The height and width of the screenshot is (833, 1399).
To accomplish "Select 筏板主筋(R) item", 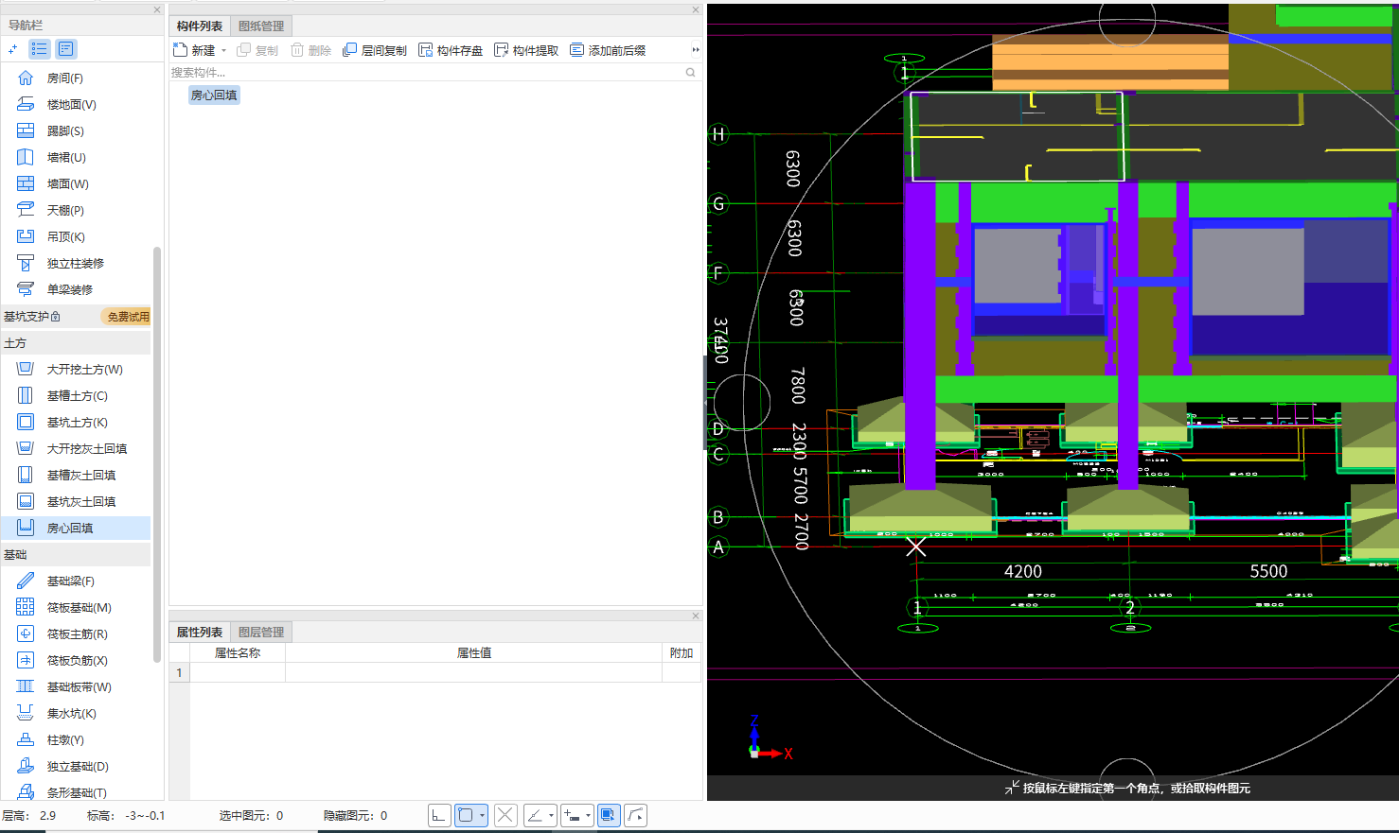I will pyautogui.click(x=77, y=634).
